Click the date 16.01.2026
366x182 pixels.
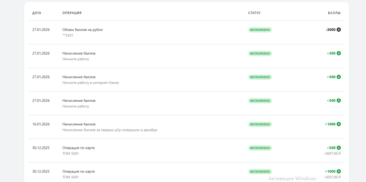click(x=41, y=124)
